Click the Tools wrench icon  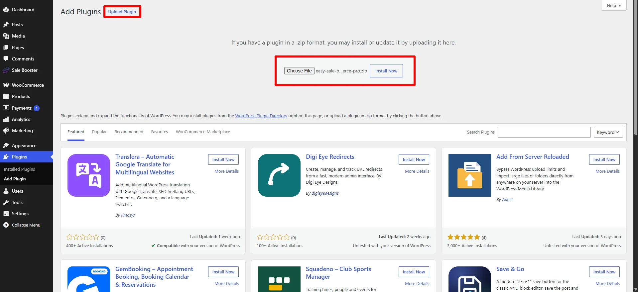[6, 202]
